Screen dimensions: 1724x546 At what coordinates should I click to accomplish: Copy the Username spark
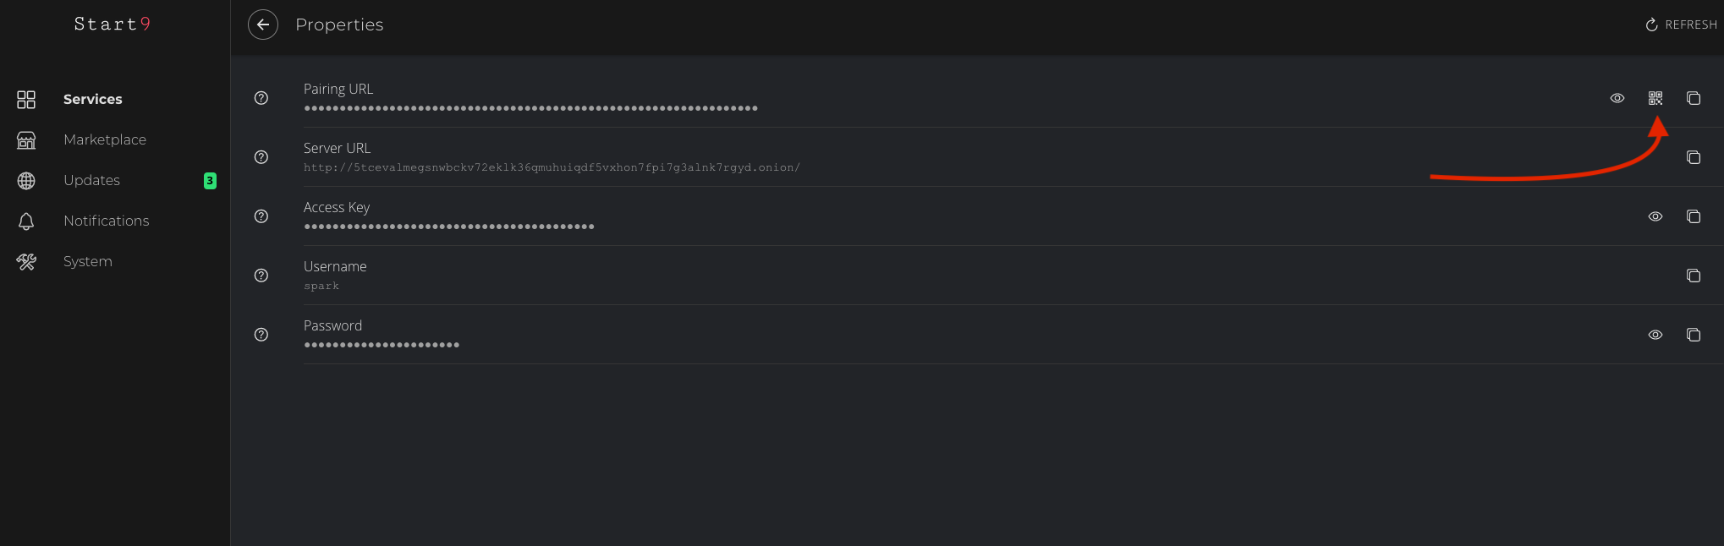(x=1694, y=276)
